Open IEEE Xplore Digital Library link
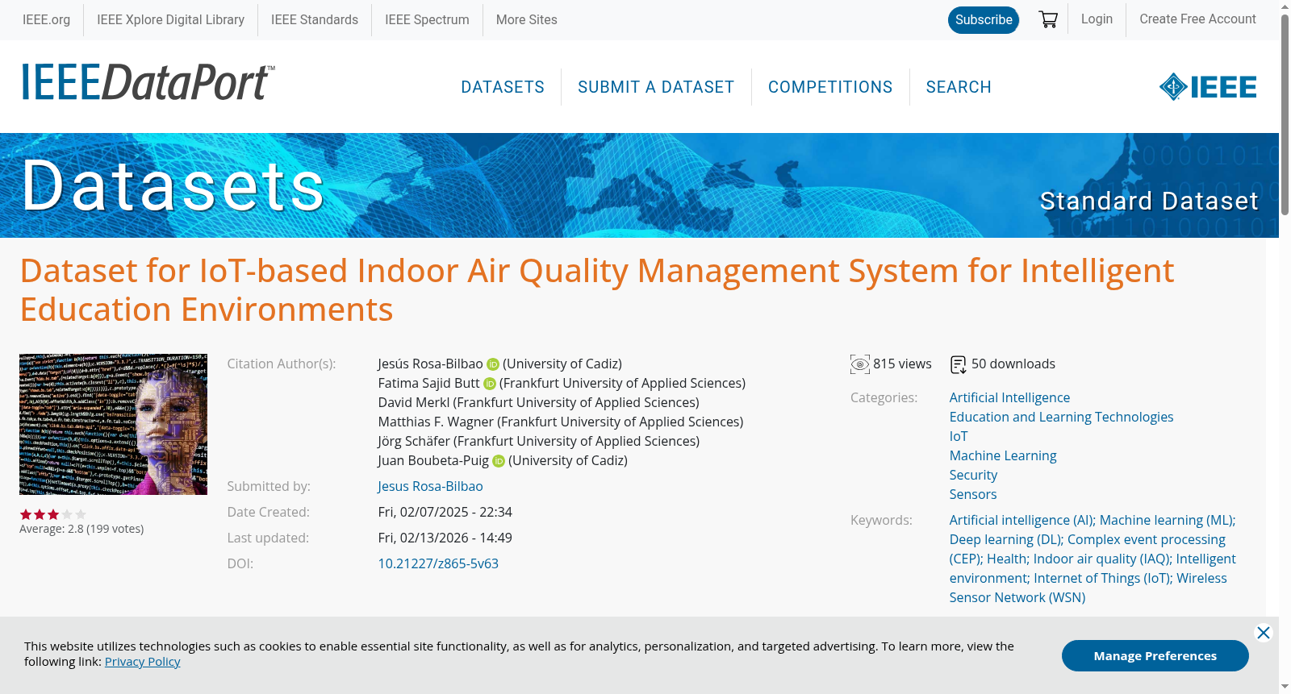This screenshot has width=1291, height=694. [x=171, y=19]
